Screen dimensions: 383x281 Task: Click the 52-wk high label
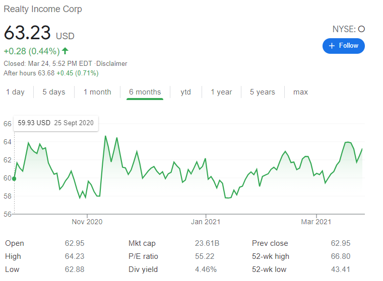tap(271, 256)
